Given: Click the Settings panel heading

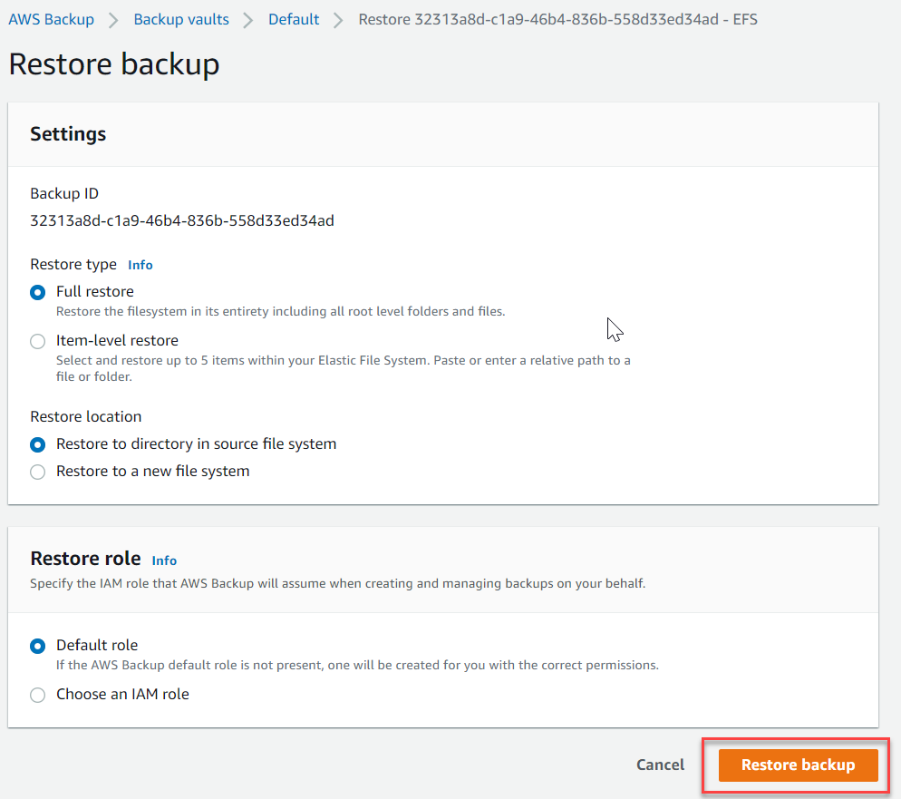Looking at the screenshot, I should pos(68,134).
